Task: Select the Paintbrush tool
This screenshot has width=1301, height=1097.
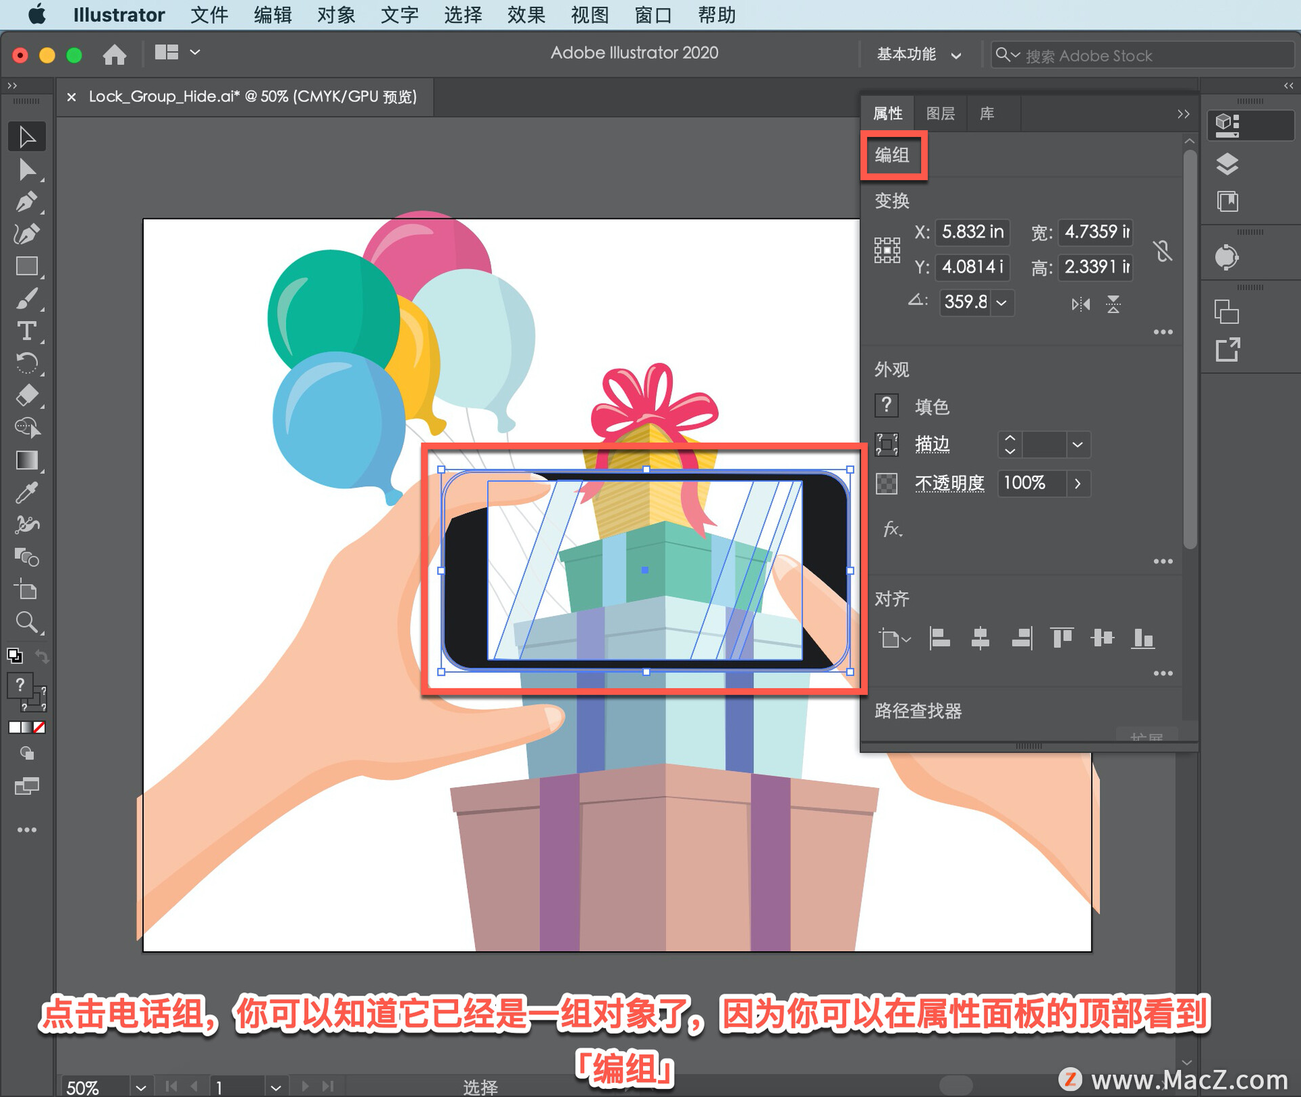Action: coord(27,299)
